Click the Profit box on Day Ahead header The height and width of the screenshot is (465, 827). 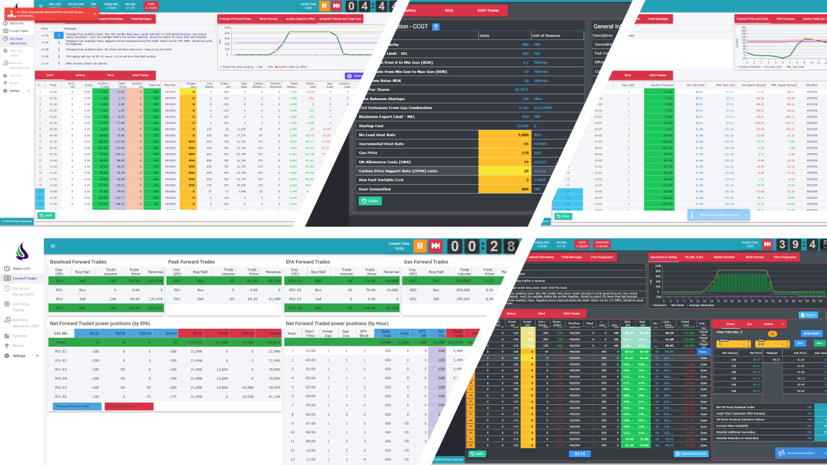click(x=151, y=6)
